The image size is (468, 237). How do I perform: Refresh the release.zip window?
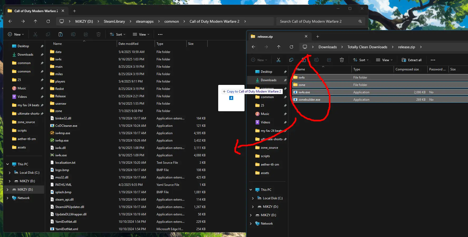coord(291,47)
